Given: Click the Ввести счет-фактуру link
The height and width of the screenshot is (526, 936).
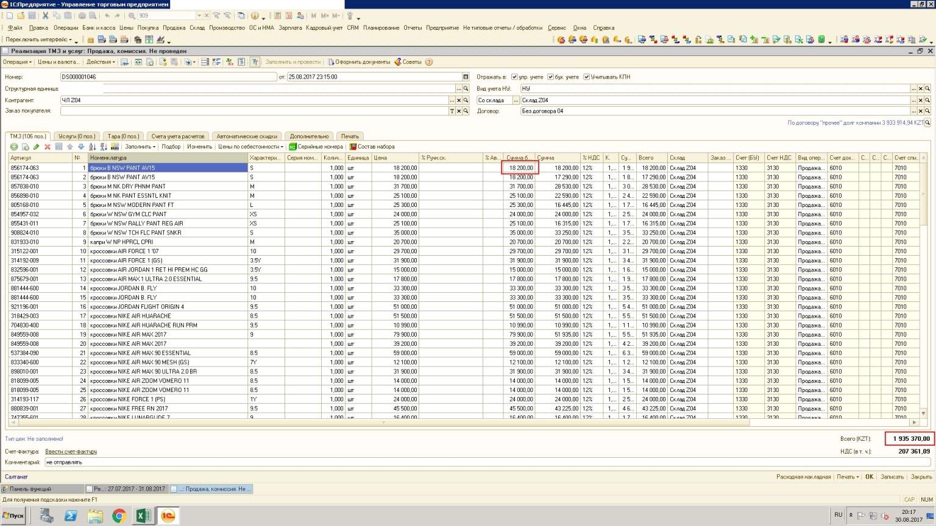Looking at the screenshot, I should [x=71, y=452].
